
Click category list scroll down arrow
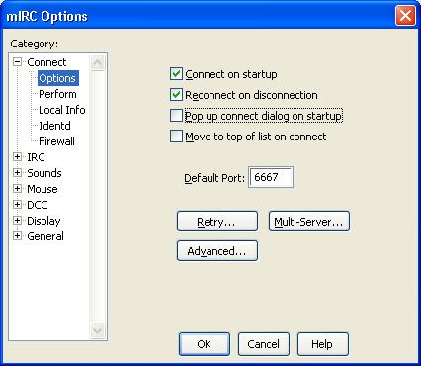(x=97, y=330)
